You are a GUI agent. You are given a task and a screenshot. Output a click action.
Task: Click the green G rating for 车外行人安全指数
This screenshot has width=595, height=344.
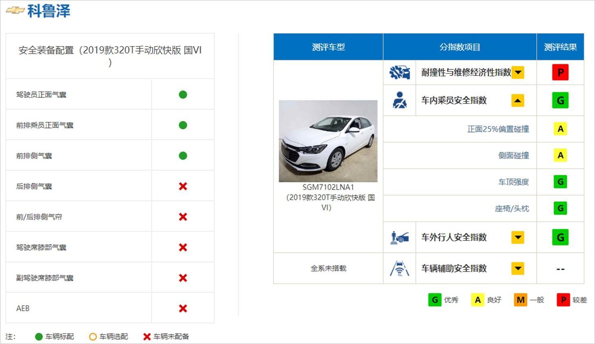560,237
